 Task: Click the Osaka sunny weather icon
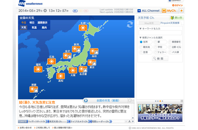pos(73,71)
